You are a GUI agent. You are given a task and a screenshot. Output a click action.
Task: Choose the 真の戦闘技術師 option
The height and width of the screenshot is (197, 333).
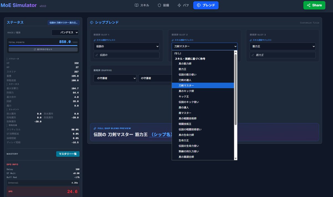[x=203, y=118]
